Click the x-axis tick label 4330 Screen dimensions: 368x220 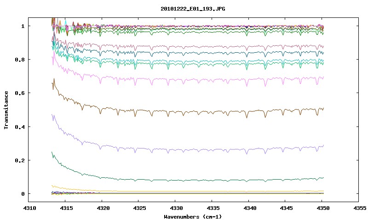[176, 208]
